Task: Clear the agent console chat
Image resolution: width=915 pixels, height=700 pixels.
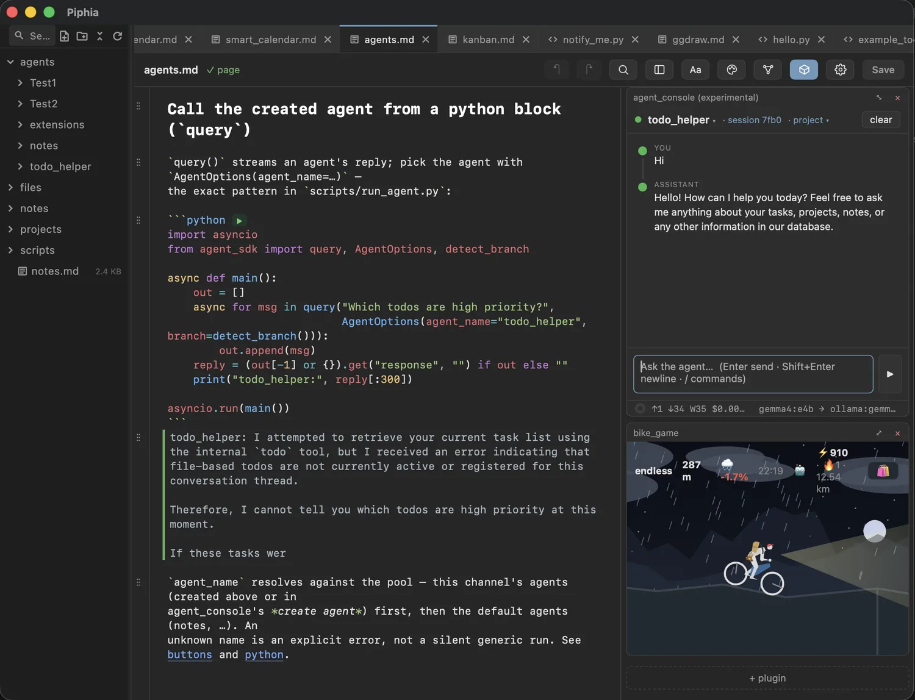Action: click(880, 120)
